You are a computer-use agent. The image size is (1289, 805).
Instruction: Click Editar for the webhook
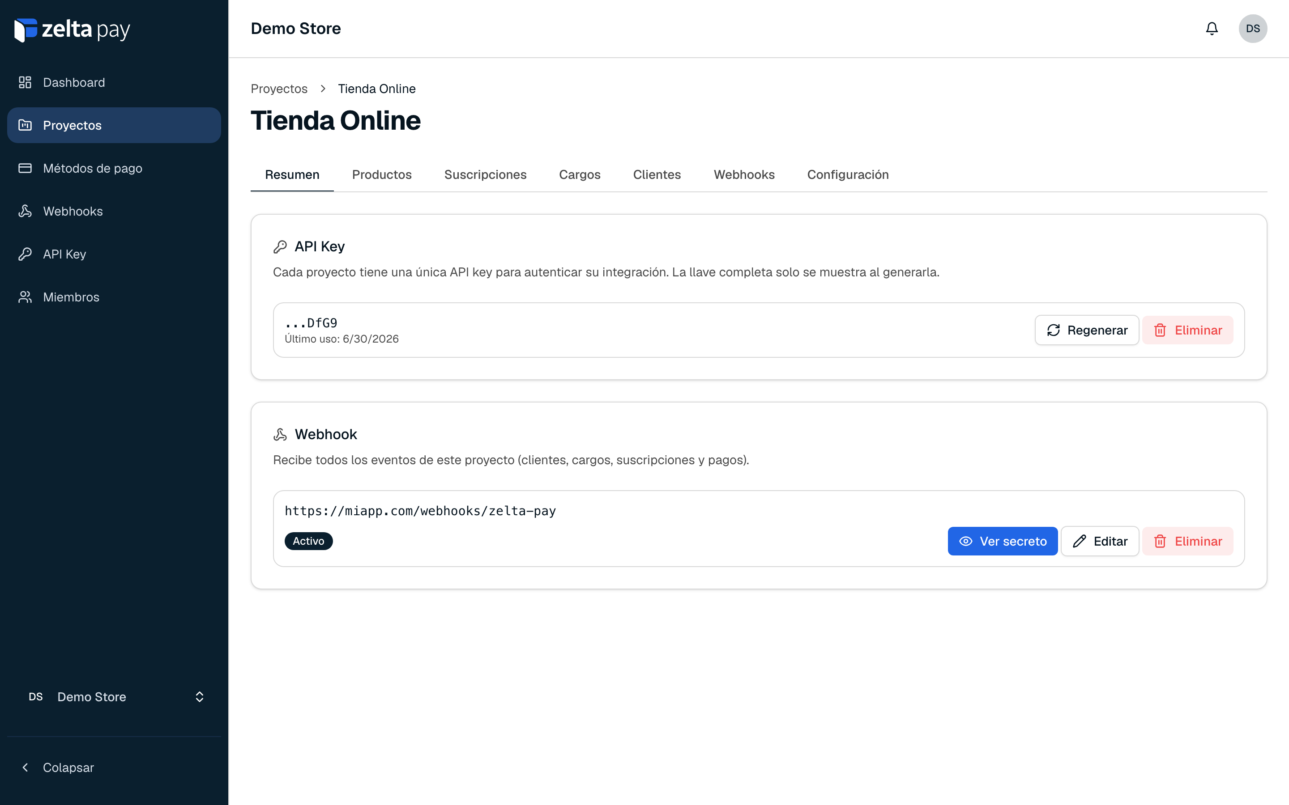[1100, 542]
